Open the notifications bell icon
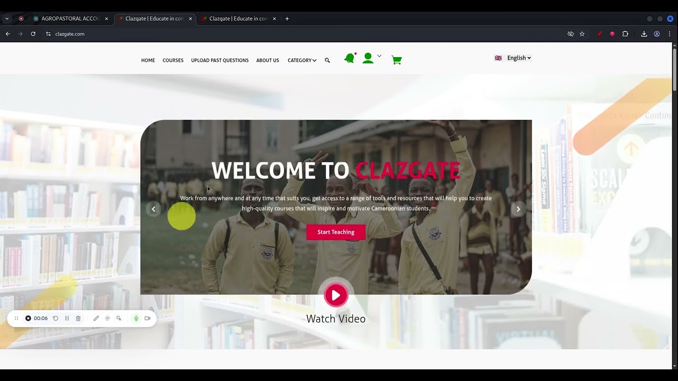The height and width of the screenshot is (381, 678). [x=349, y=58]
